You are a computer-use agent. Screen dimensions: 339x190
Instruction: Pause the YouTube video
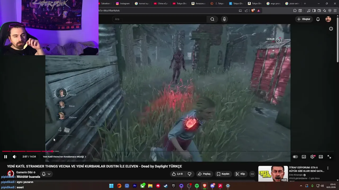(6, 157)
